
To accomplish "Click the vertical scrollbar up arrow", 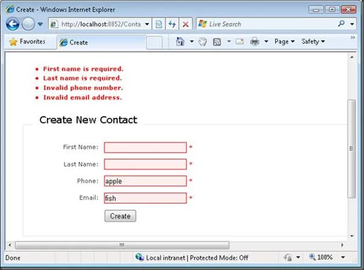I will pos(352,57).
